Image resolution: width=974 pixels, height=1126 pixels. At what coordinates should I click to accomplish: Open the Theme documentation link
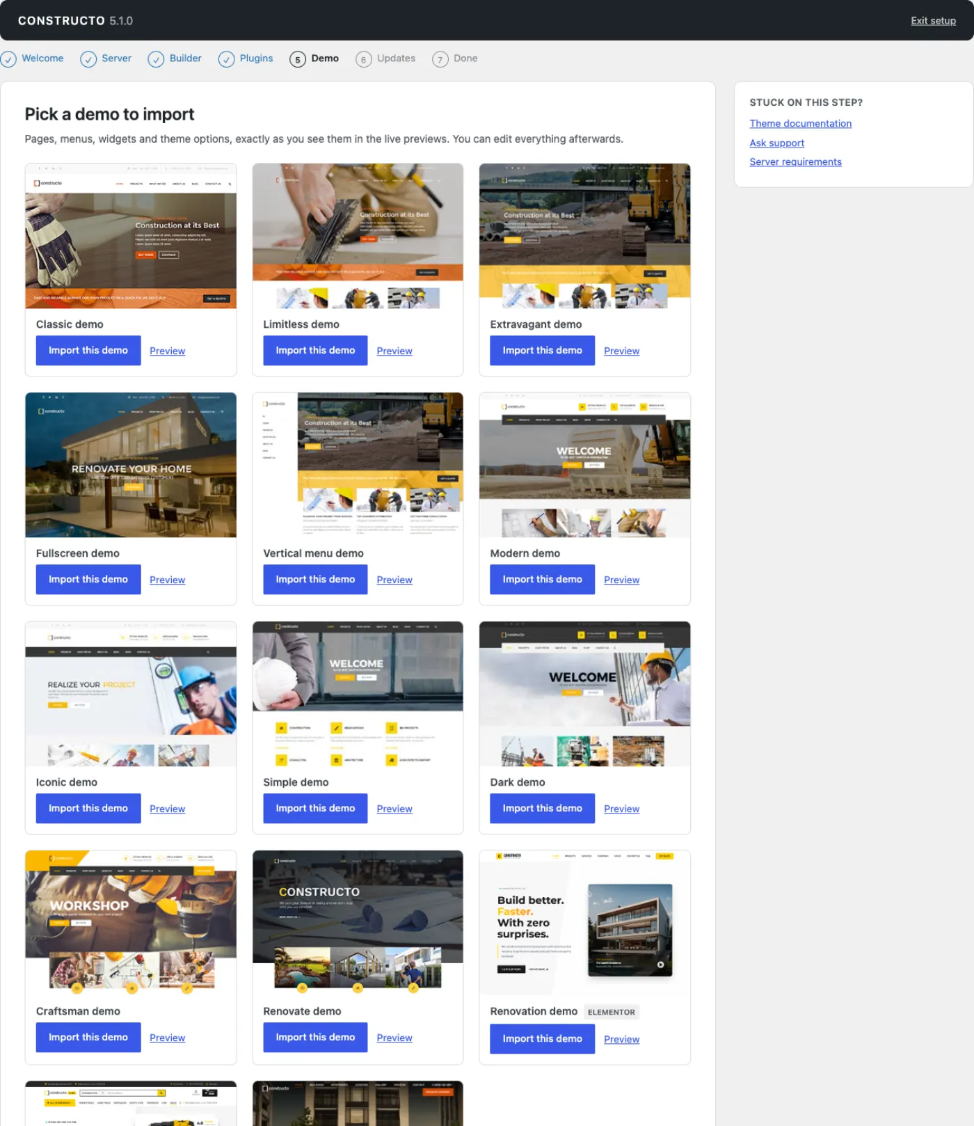click(x=800, y=123)
